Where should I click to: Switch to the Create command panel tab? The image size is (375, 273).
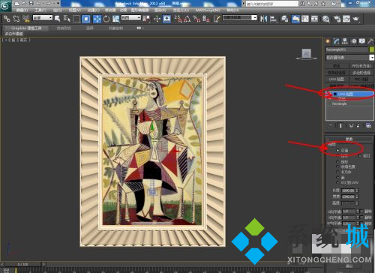pos(328,41)
